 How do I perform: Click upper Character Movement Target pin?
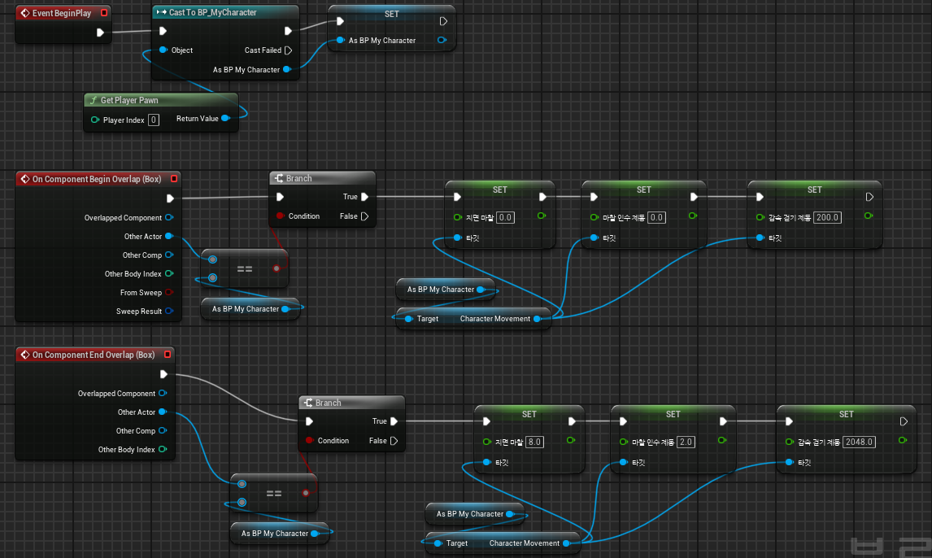(x=409, y=319)
